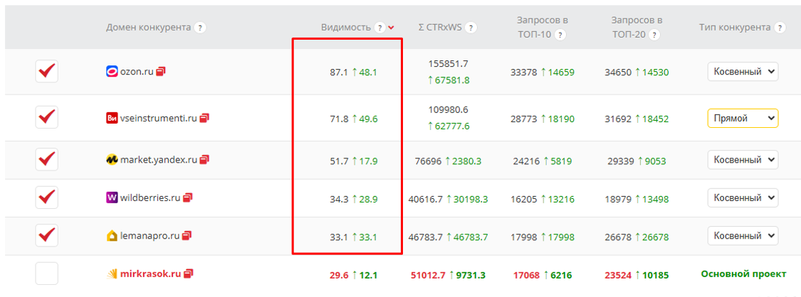Open the wildberries.ru domain link
The width and height of the screenshot is (801, 297).
pos(150,197)
